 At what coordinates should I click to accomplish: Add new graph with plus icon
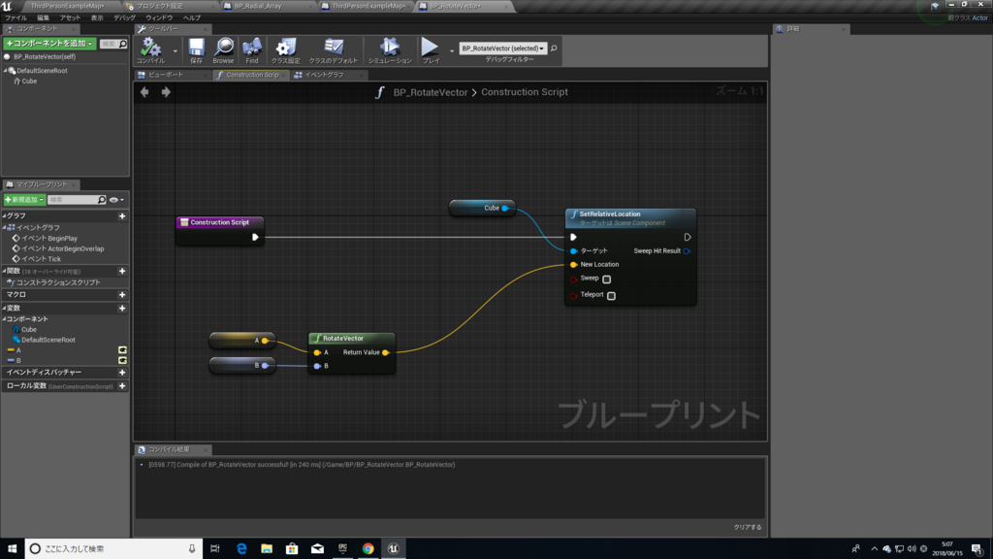122,216
